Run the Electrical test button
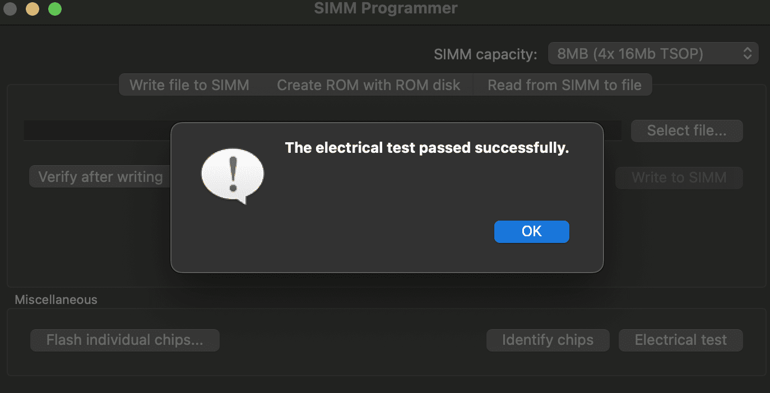 (x=680, y=340)
